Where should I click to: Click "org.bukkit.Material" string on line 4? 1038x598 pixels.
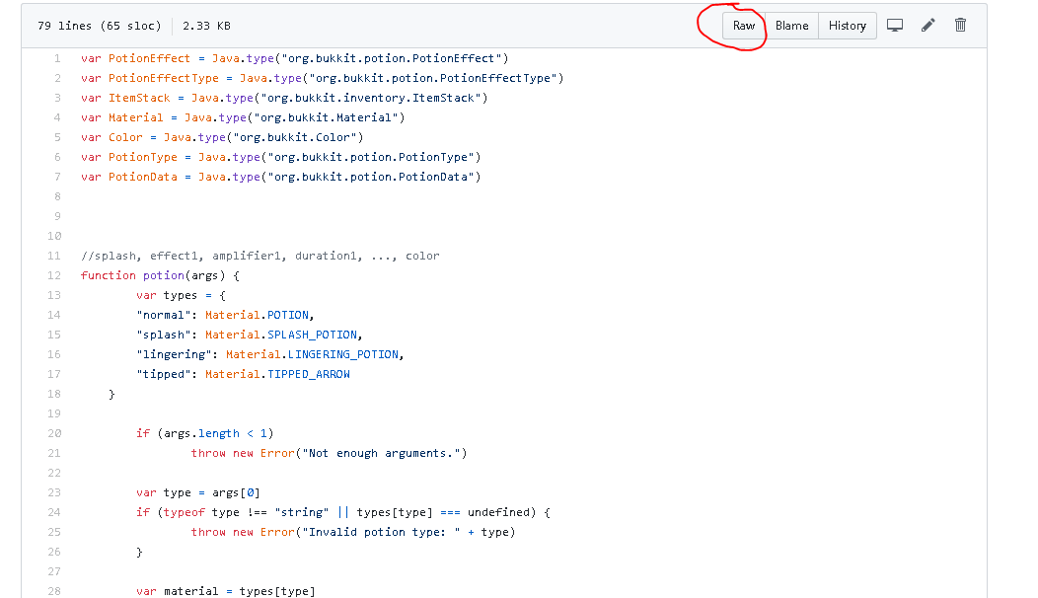pos(327,117)
